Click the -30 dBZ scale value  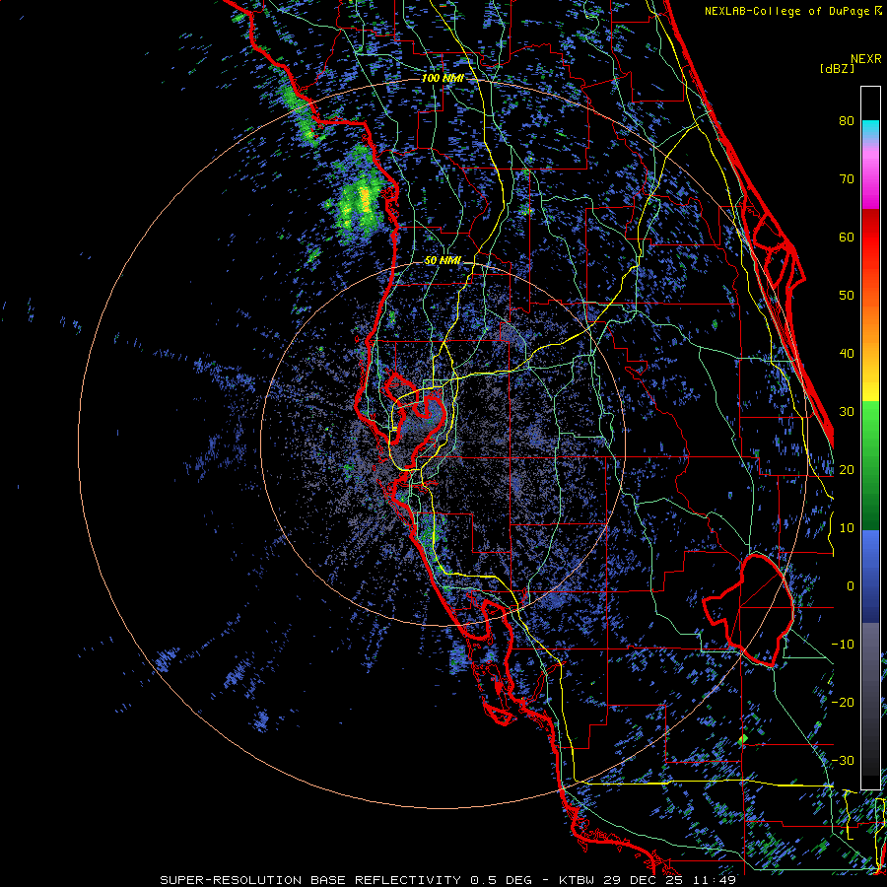pyautogui.click(x=843, y=760)
